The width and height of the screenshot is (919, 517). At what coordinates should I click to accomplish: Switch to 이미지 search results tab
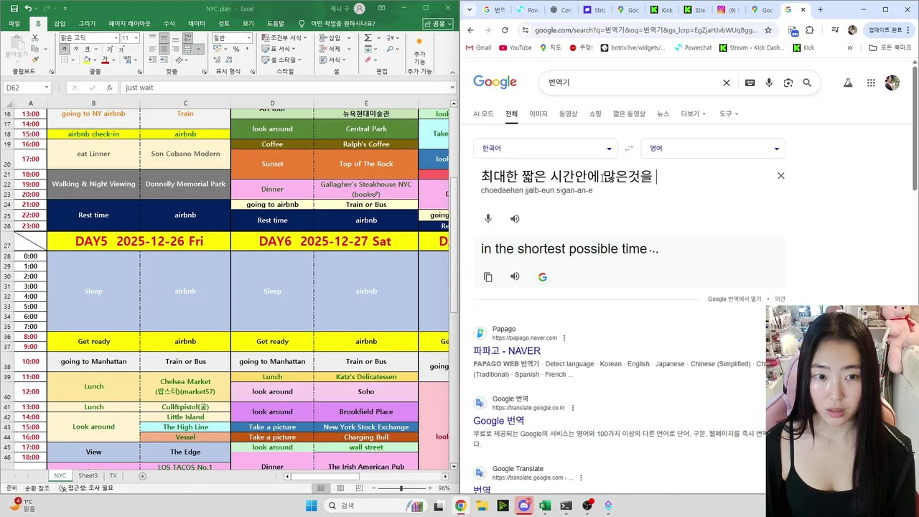click(x=538, y=113)
